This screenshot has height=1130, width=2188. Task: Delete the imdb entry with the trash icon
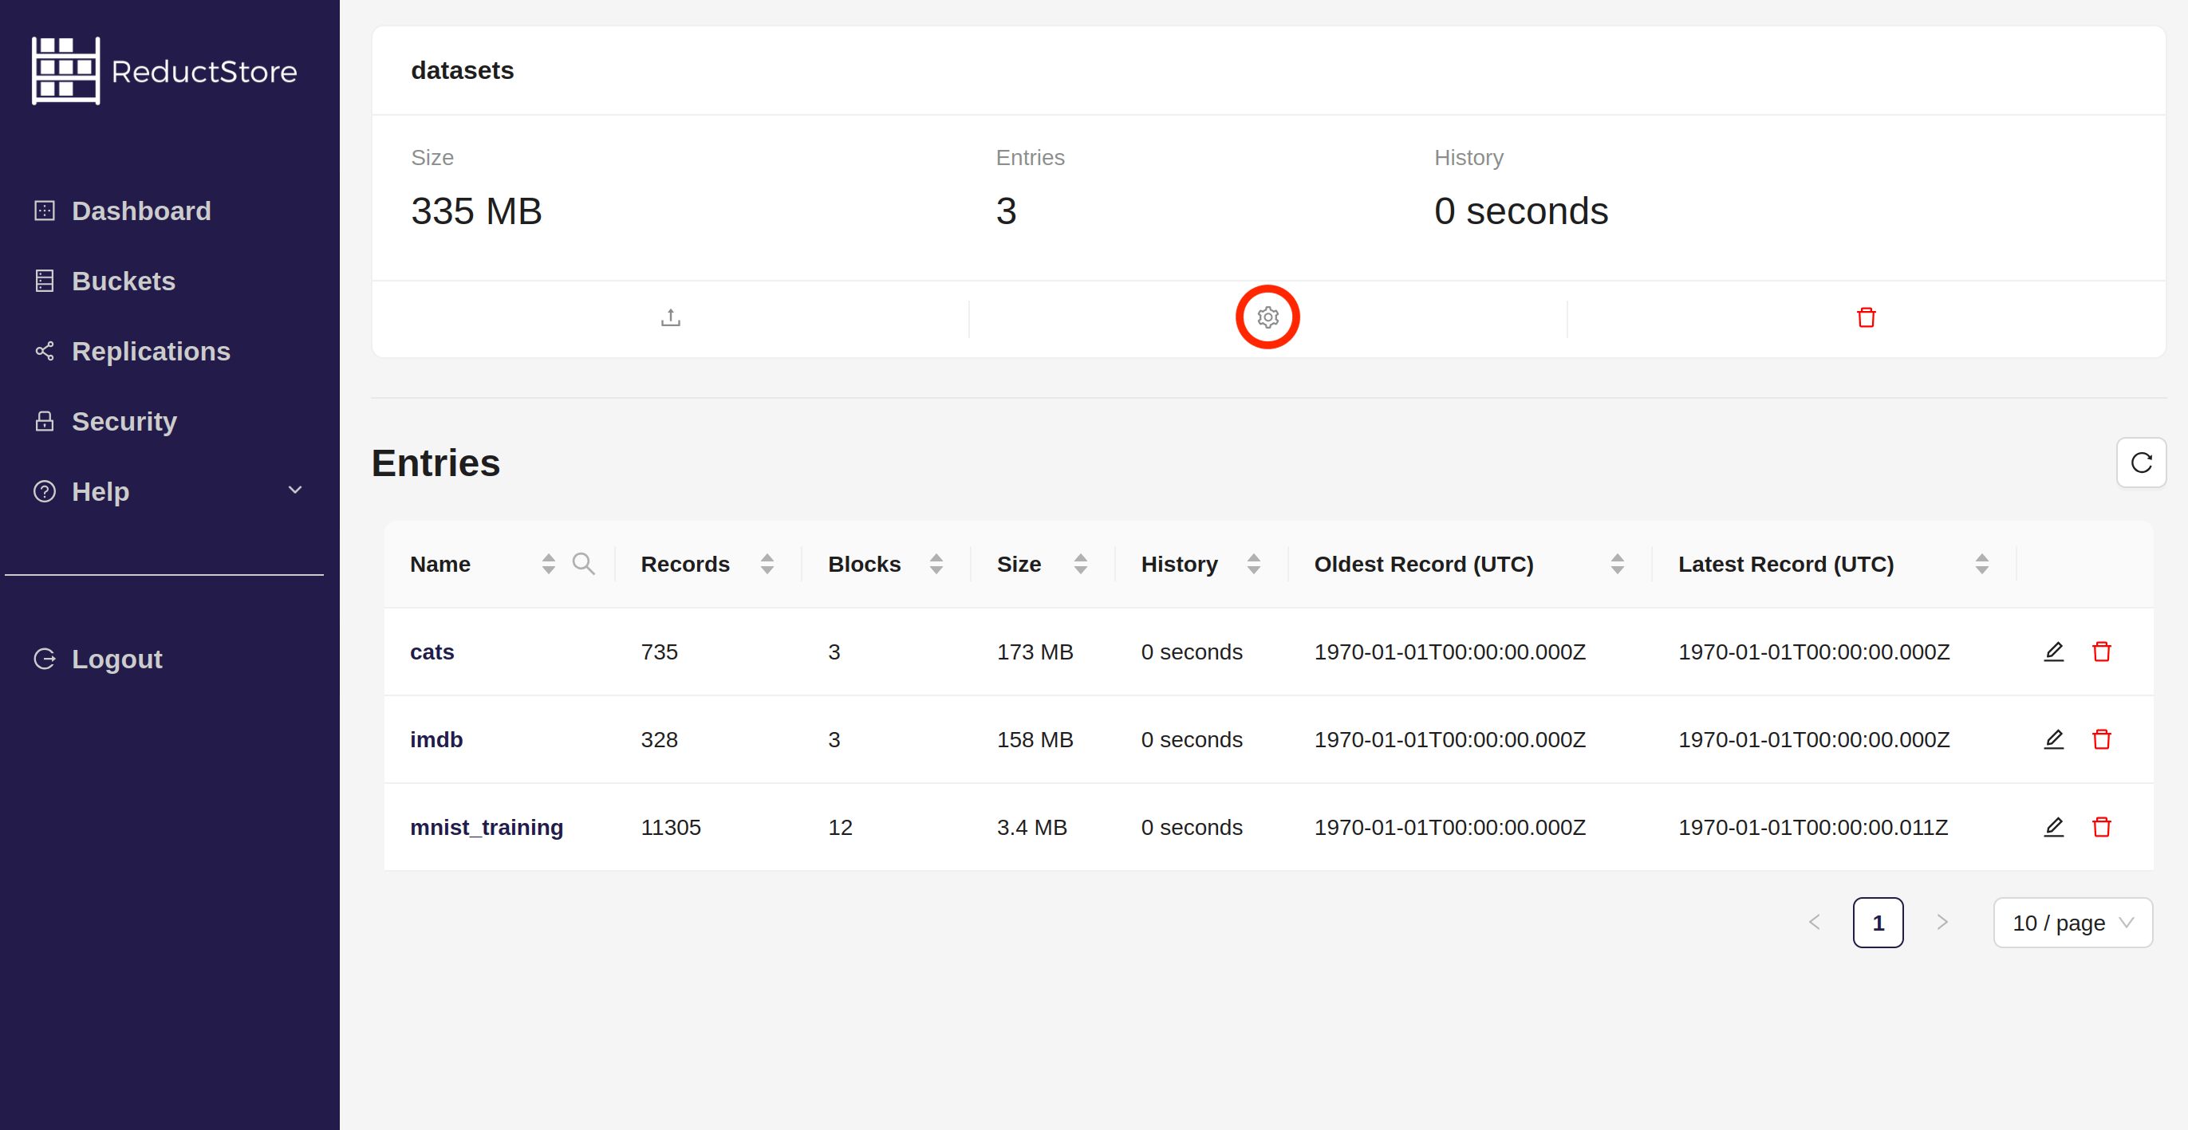[x=2101, y=739]
